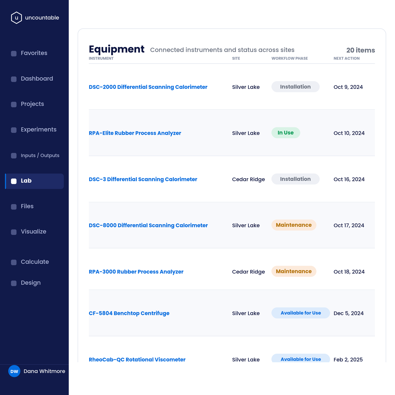Click Silver Lake site in RPA-Elite row
Screen dimensions: 395x395
[x=246, y=133]
